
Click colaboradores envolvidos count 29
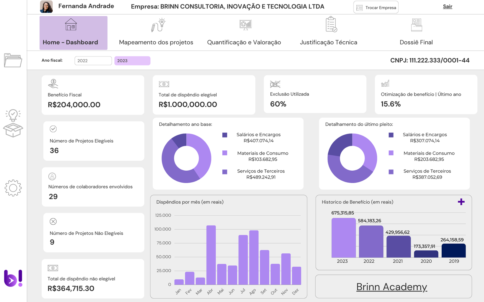tap(53, 197)
